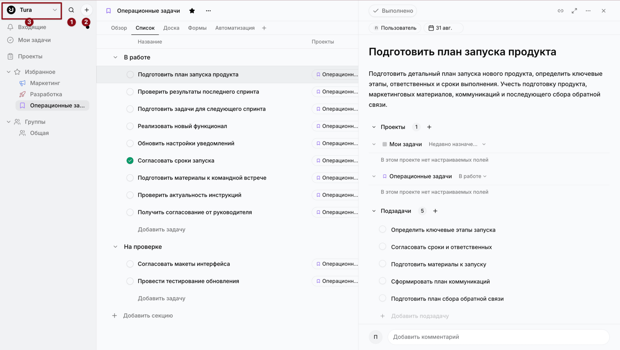
Task: Complete subtask Согласовать сроки и ответственных
Action: tap(383, 247)
